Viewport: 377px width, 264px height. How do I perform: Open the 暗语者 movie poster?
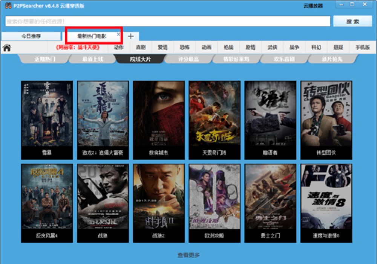point(270,120)
